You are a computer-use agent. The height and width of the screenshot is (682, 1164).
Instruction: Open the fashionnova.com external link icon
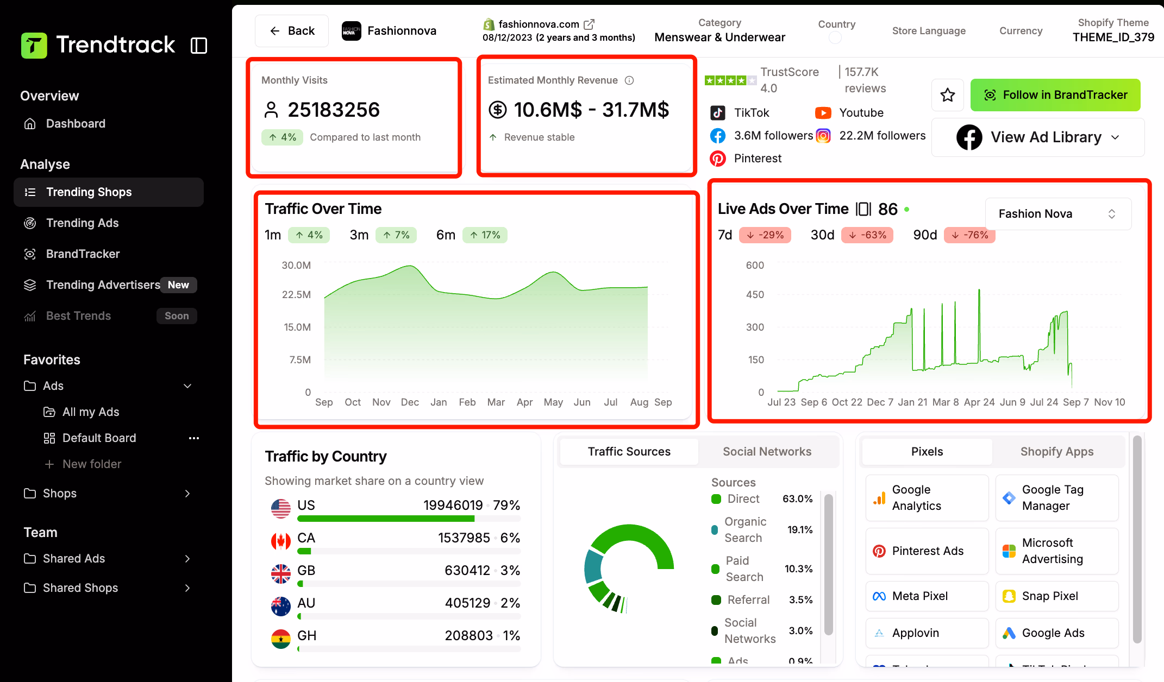pos(589,23)
